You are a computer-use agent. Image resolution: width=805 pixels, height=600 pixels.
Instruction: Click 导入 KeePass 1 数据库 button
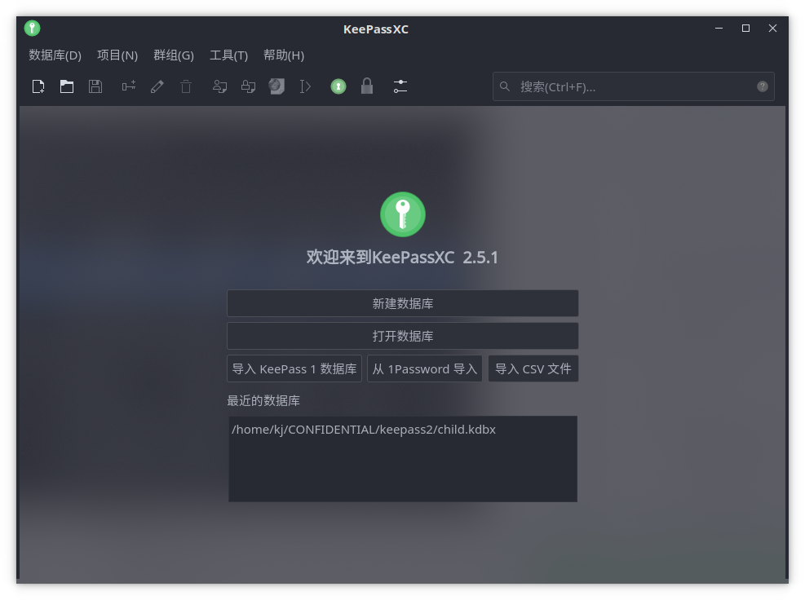[294, 369]
